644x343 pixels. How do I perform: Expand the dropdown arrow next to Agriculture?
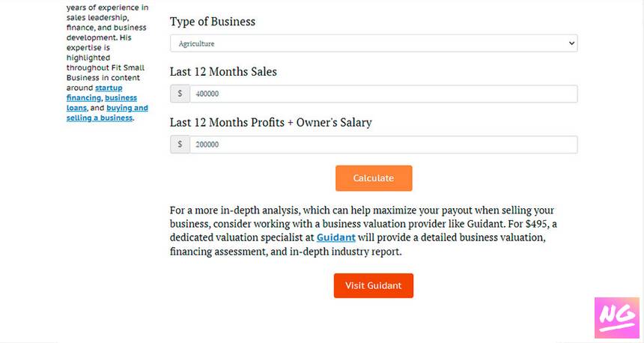click(x=571, y=43)
